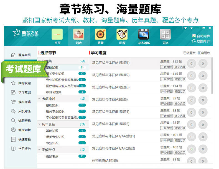Click the vertical scrollbar in 学习进度 list
This screenshot has height=169, width=219.
(x=212, y=75)
